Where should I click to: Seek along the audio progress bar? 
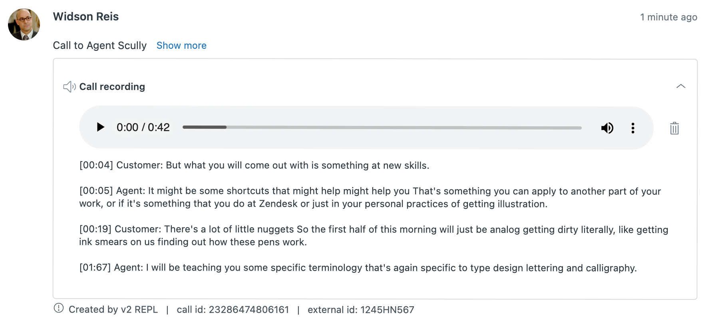[x=382, y=128]
